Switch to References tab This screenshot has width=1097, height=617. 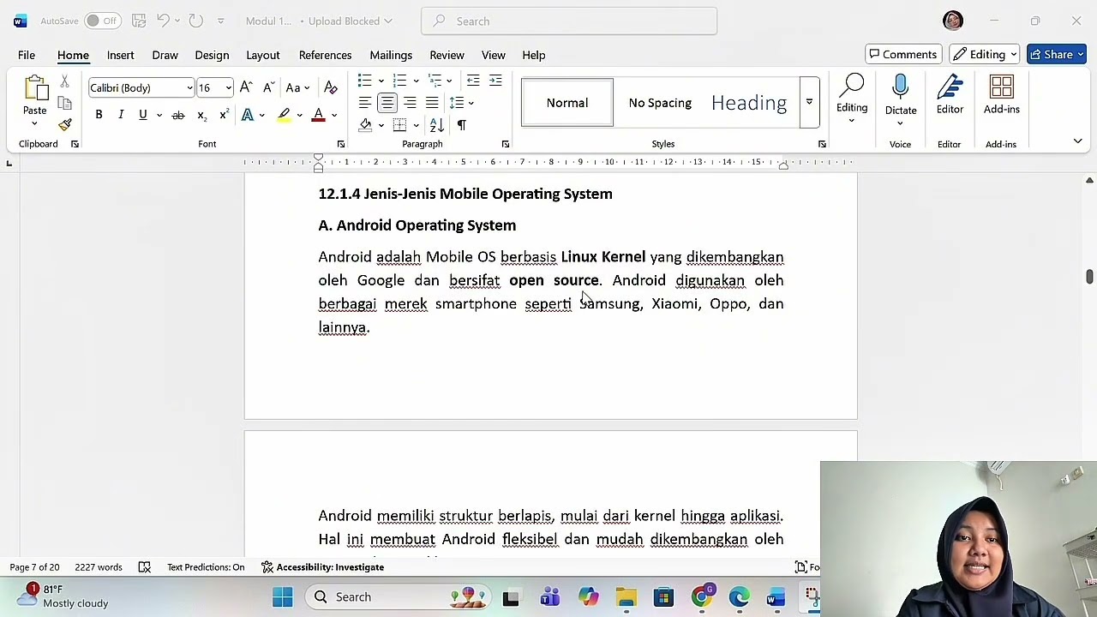(x=326, y=55)
